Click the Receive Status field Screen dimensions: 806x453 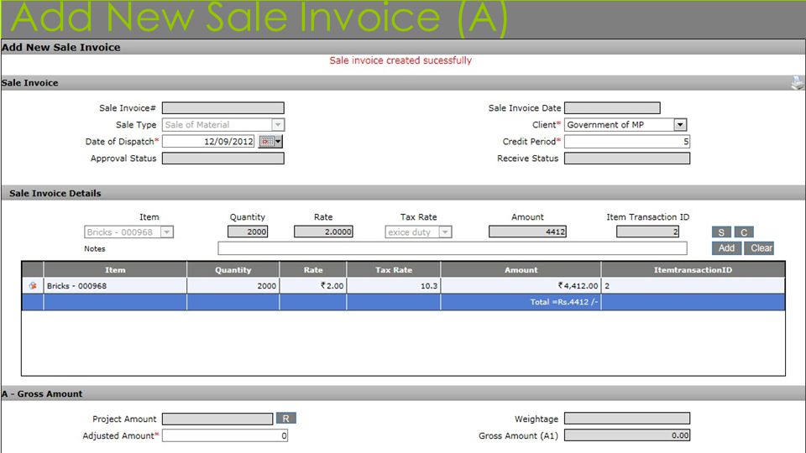(627, 159)
